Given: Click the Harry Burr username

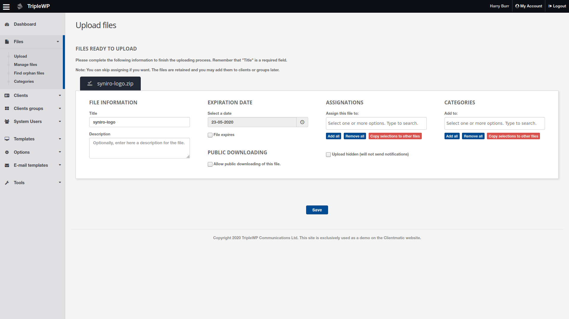Looking at the screenshot, I should 499,6.
